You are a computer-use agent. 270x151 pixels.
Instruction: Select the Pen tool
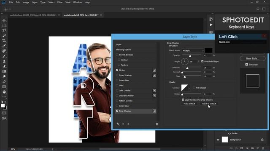click(x=4, y=82)
